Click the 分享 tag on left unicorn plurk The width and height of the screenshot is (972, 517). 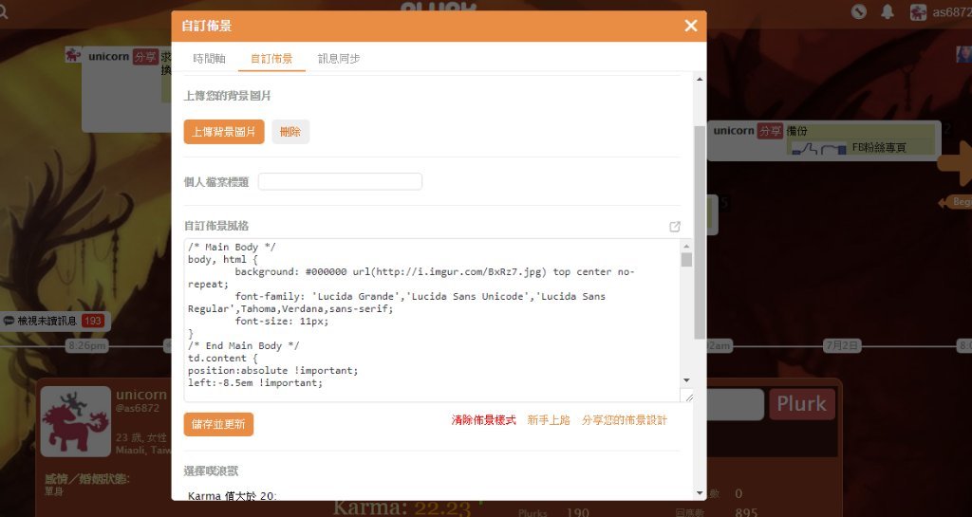click(x=145, y=56)
